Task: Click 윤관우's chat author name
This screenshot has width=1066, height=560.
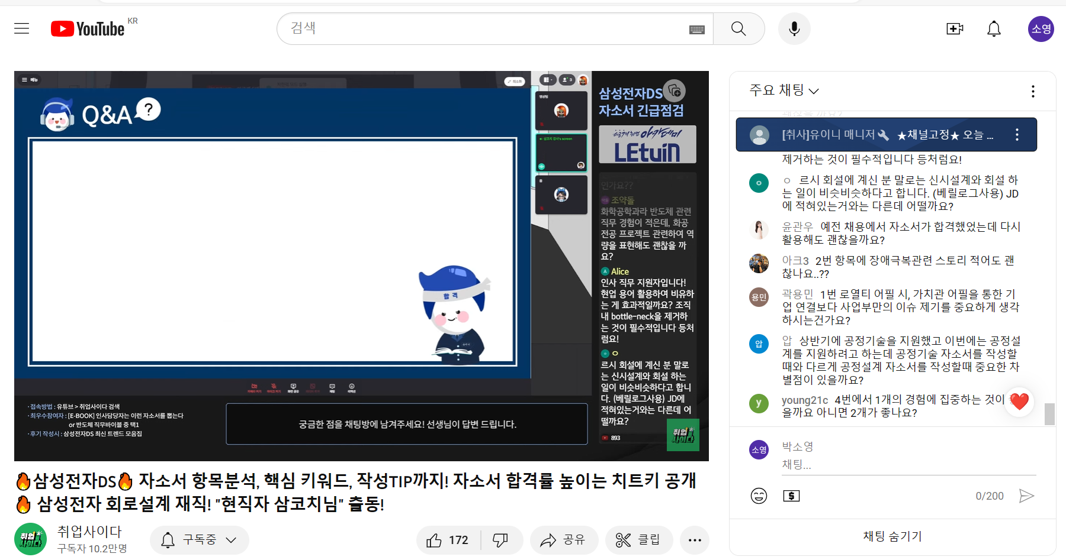Action: 797,226
